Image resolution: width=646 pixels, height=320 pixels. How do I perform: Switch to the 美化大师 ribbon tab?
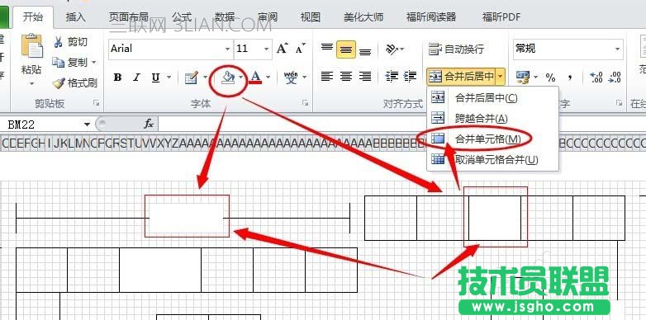[x=363, y=16]
